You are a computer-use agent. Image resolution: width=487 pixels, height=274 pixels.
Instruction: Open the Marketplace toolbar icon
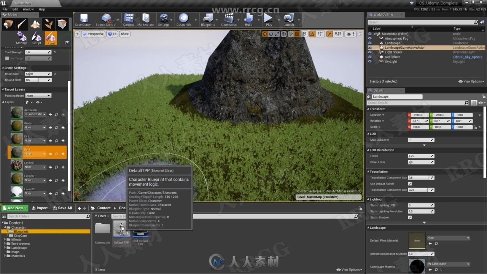pos(146,20)
